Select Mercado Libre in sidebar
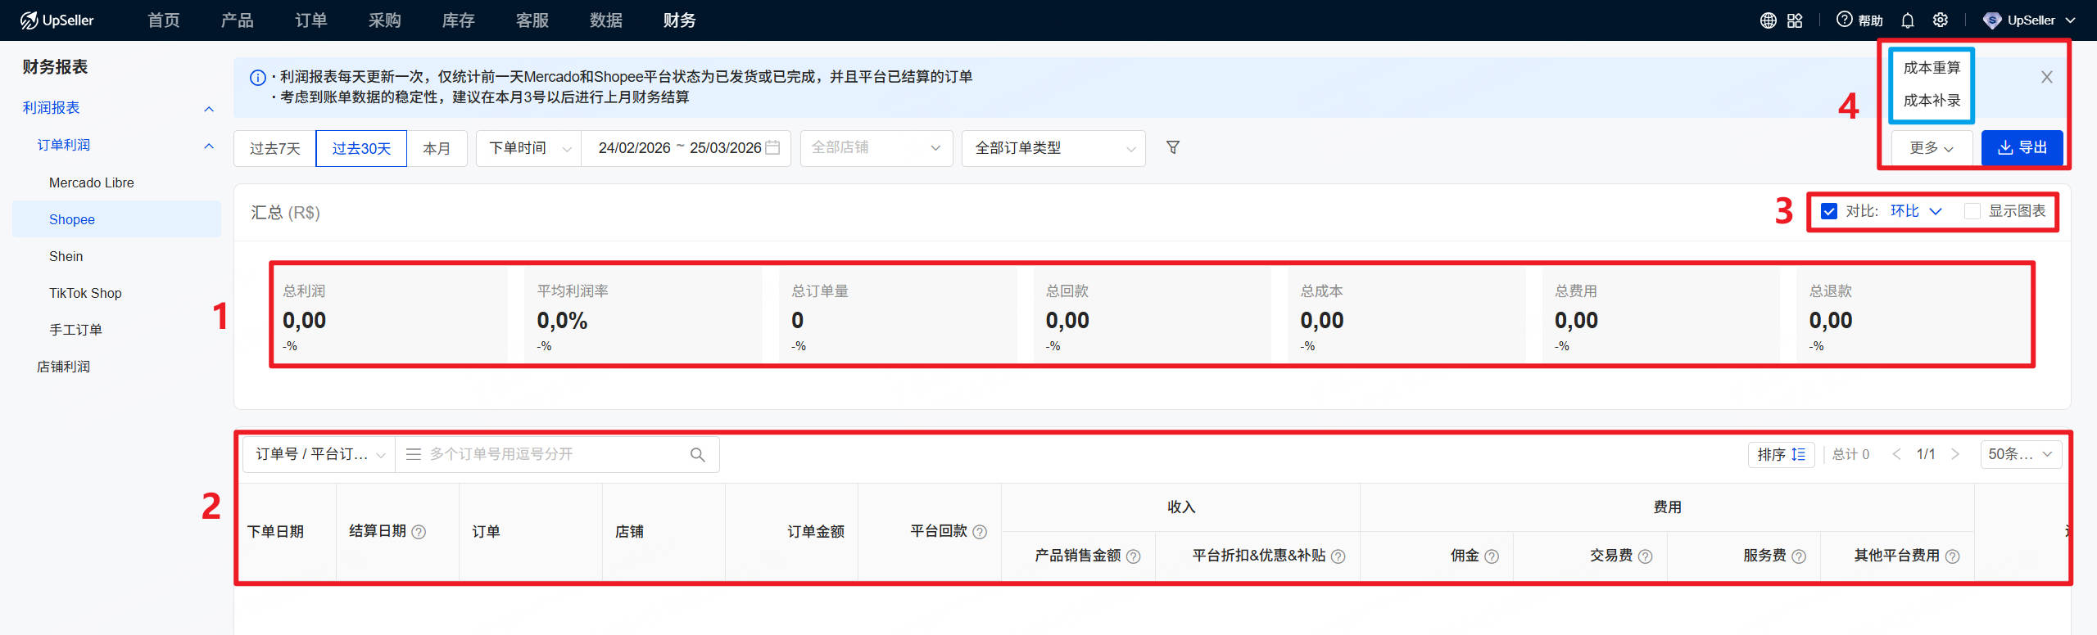2097x635 pixels. point(91,182)
